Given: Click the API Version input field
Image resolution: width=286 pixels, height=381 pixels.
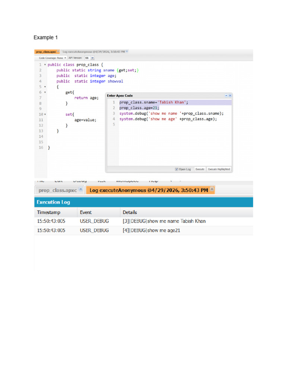Looking at the screenshot, I should (88, 58).
